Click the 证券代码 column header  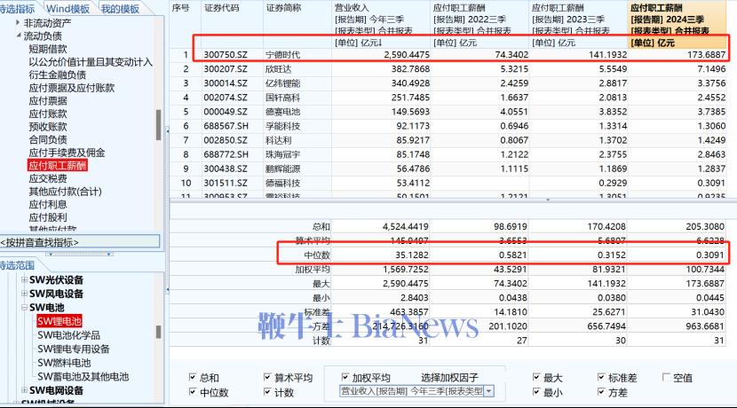tap(222, 7)
